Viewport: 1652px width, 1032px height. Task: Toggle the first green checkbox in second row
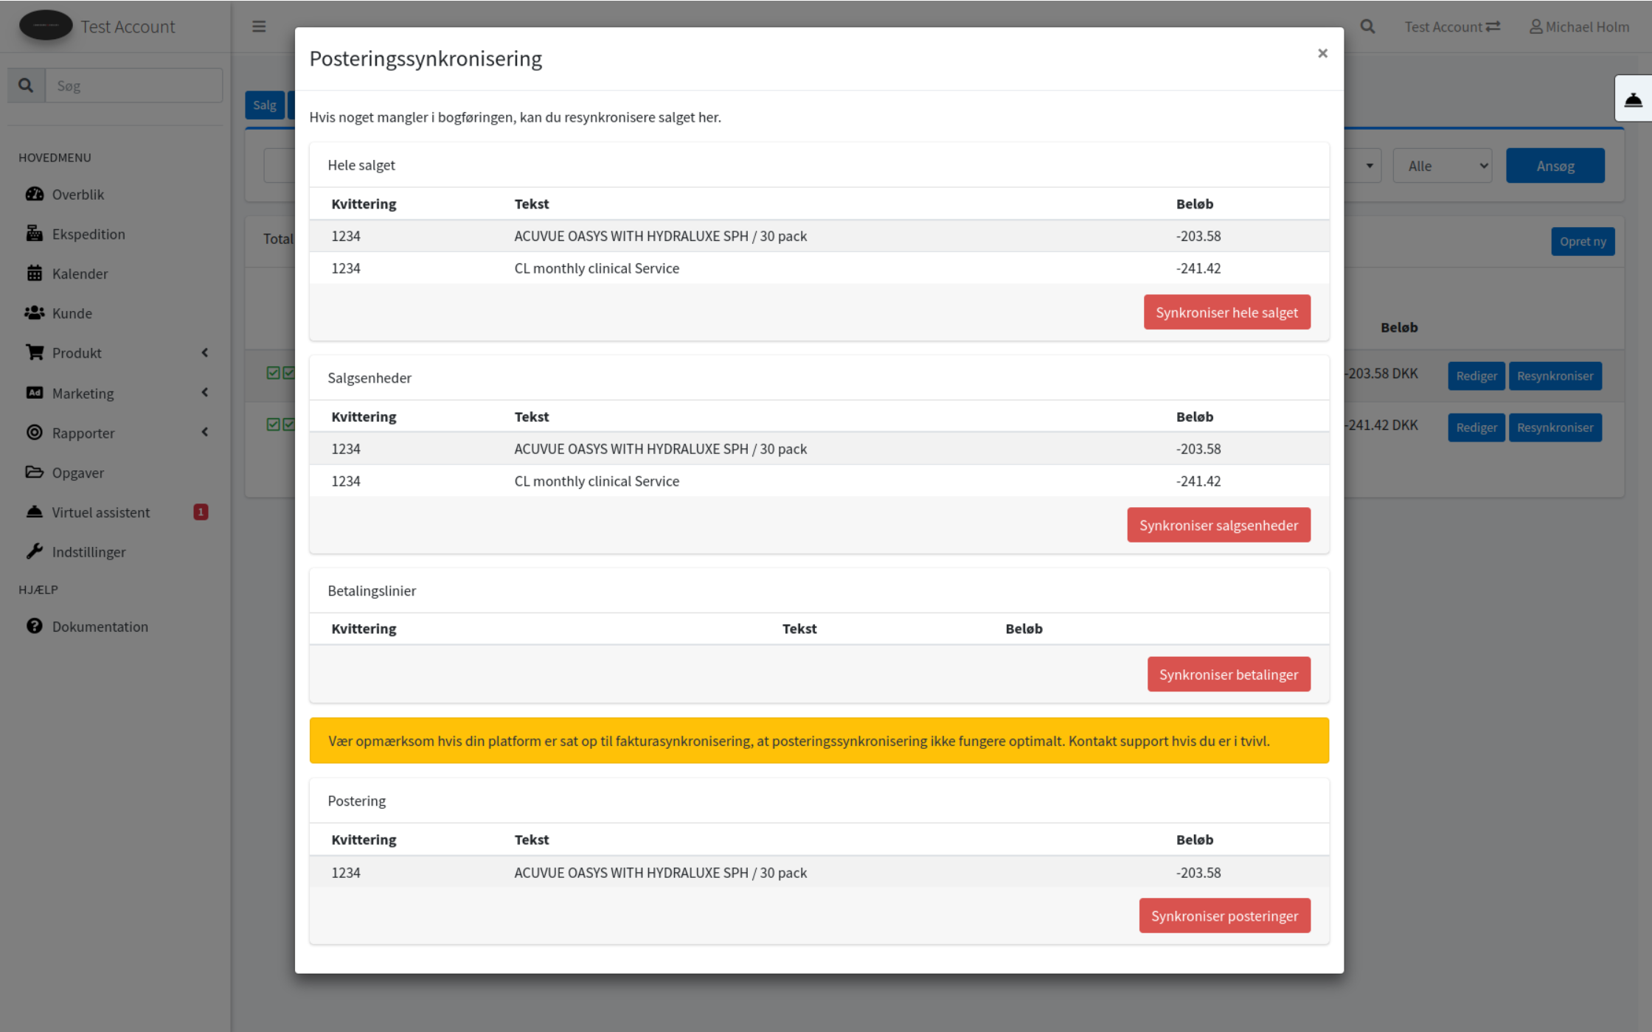[273, 425]
